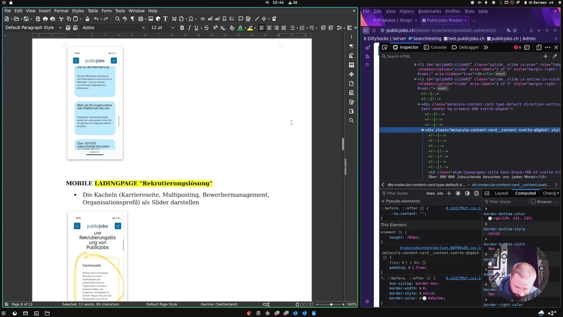Viewport: 563px width, 317px height.
Task: Toggle formatting marks pilcrow icon
Action: click(132, 19)
